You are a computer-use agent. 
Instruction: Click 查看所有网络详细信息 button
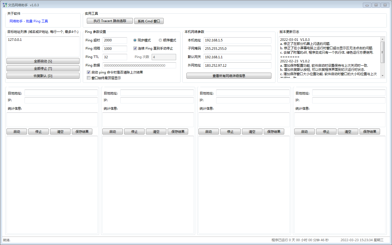pyautogui.click(x=229, y=76)
